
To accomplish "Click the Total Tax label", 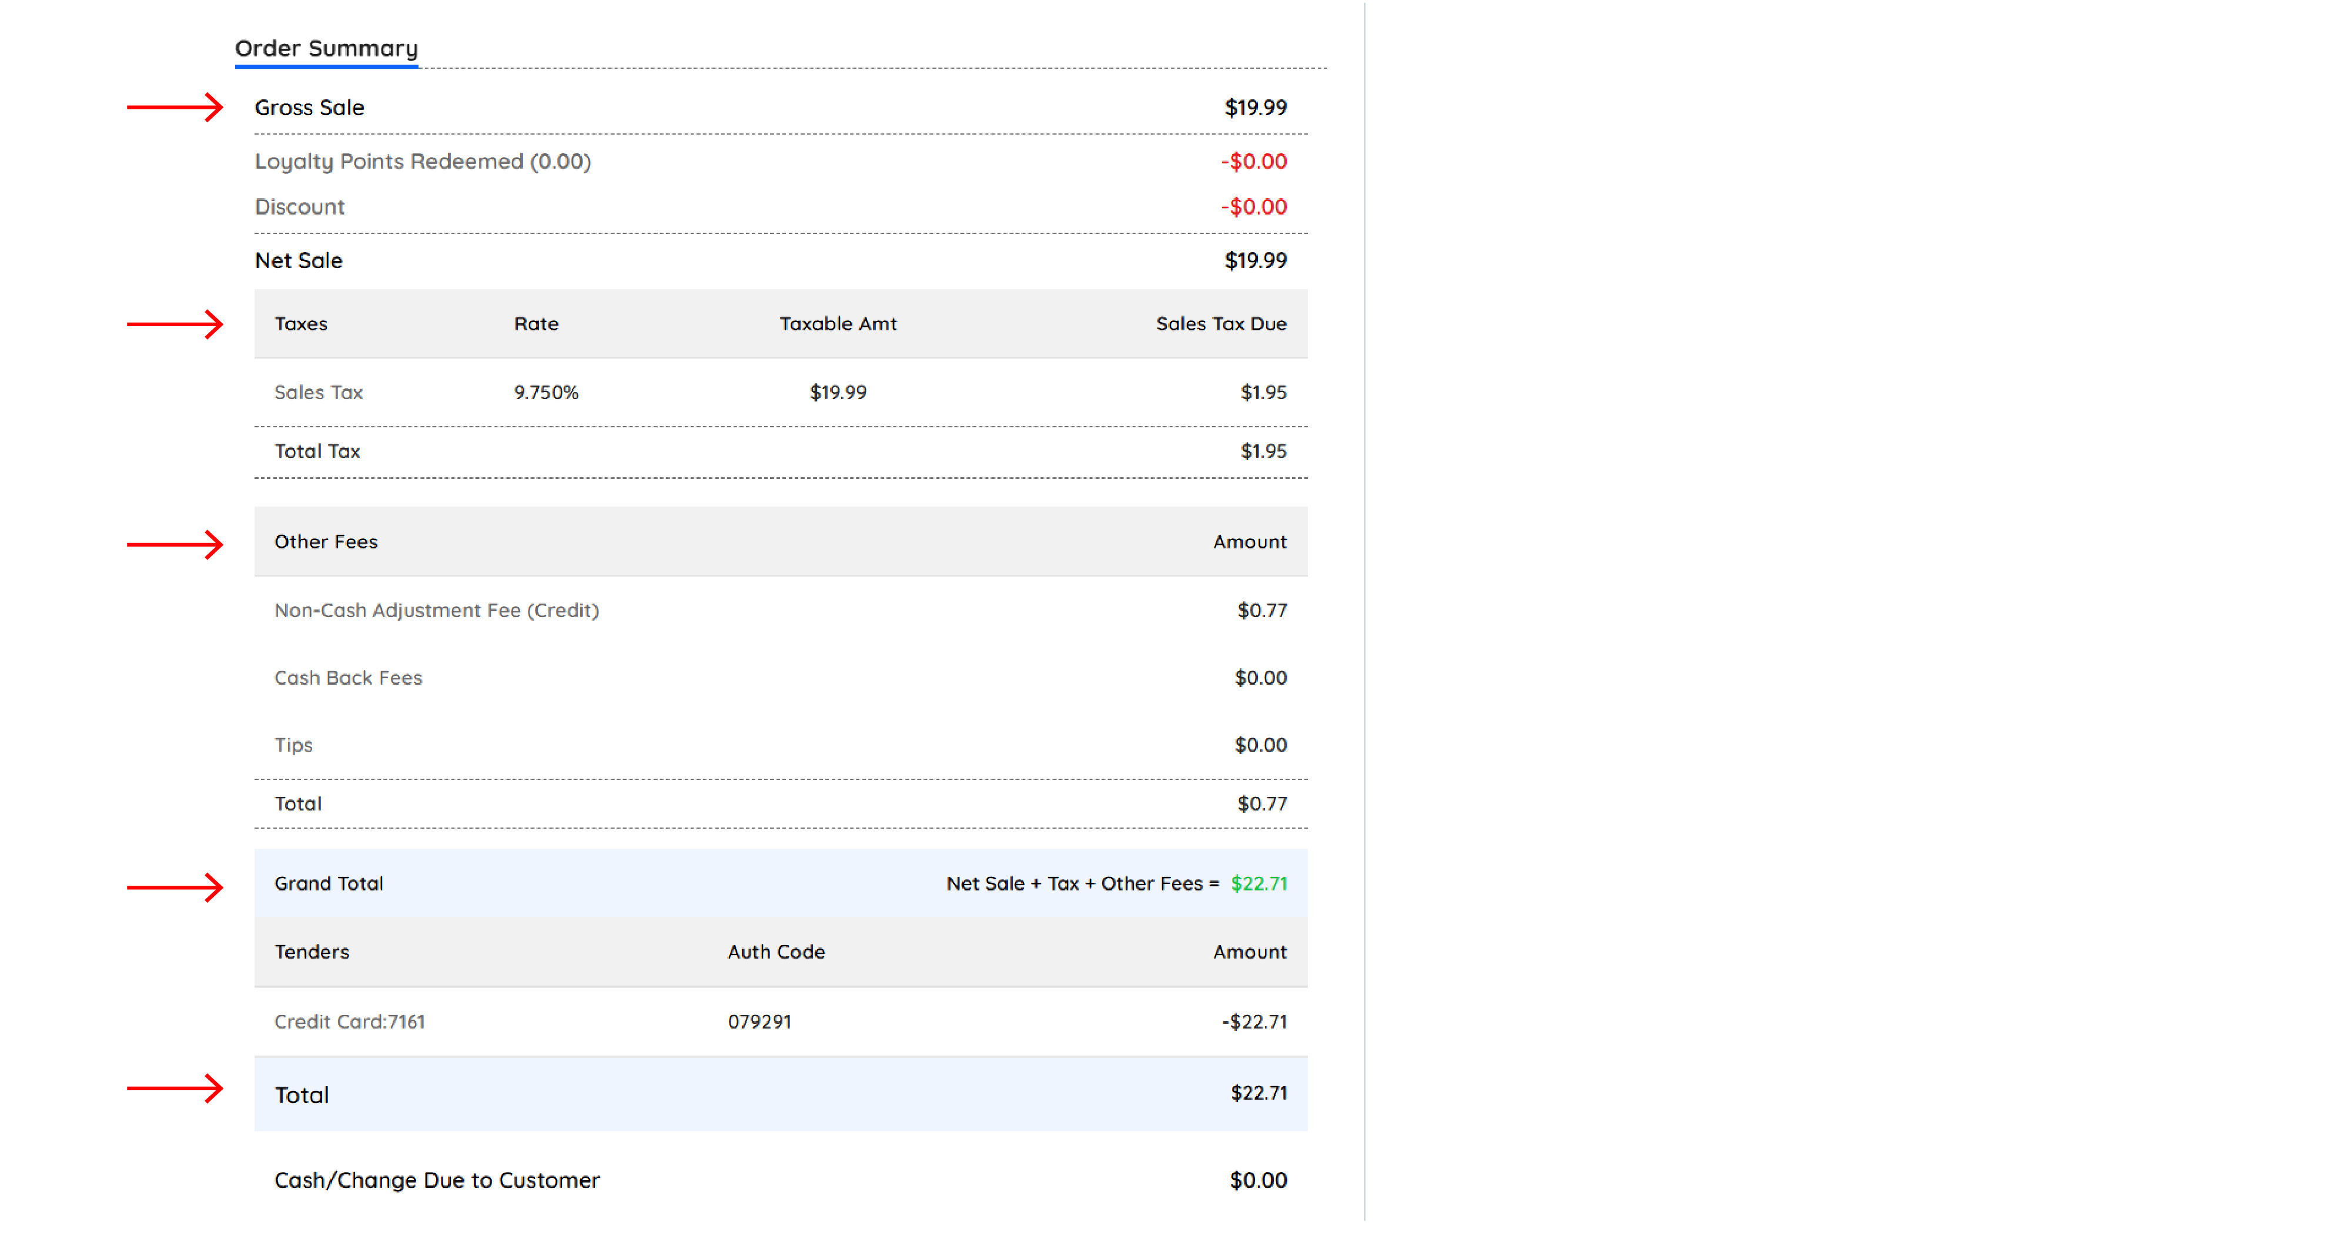I will [317, 451].
